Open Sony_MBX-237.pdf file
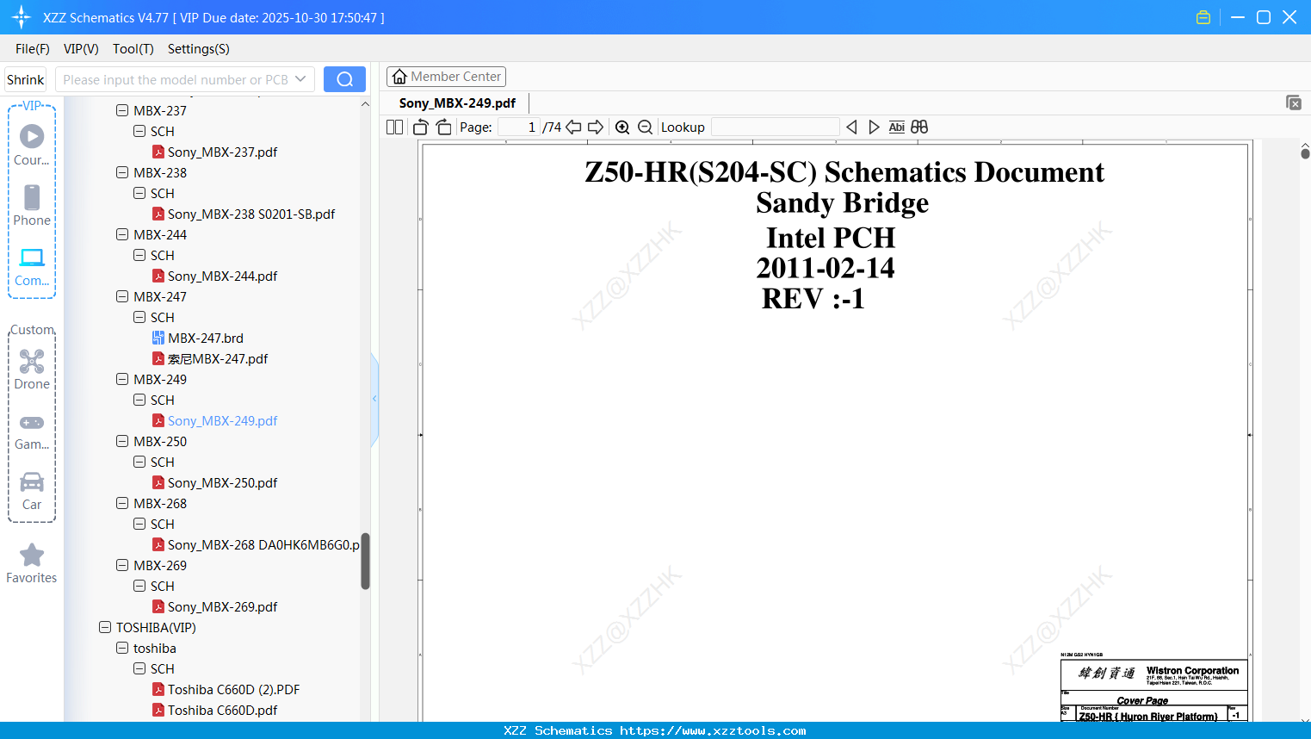The height and width of the screenshot is (739, 1311). coord(222,152)
